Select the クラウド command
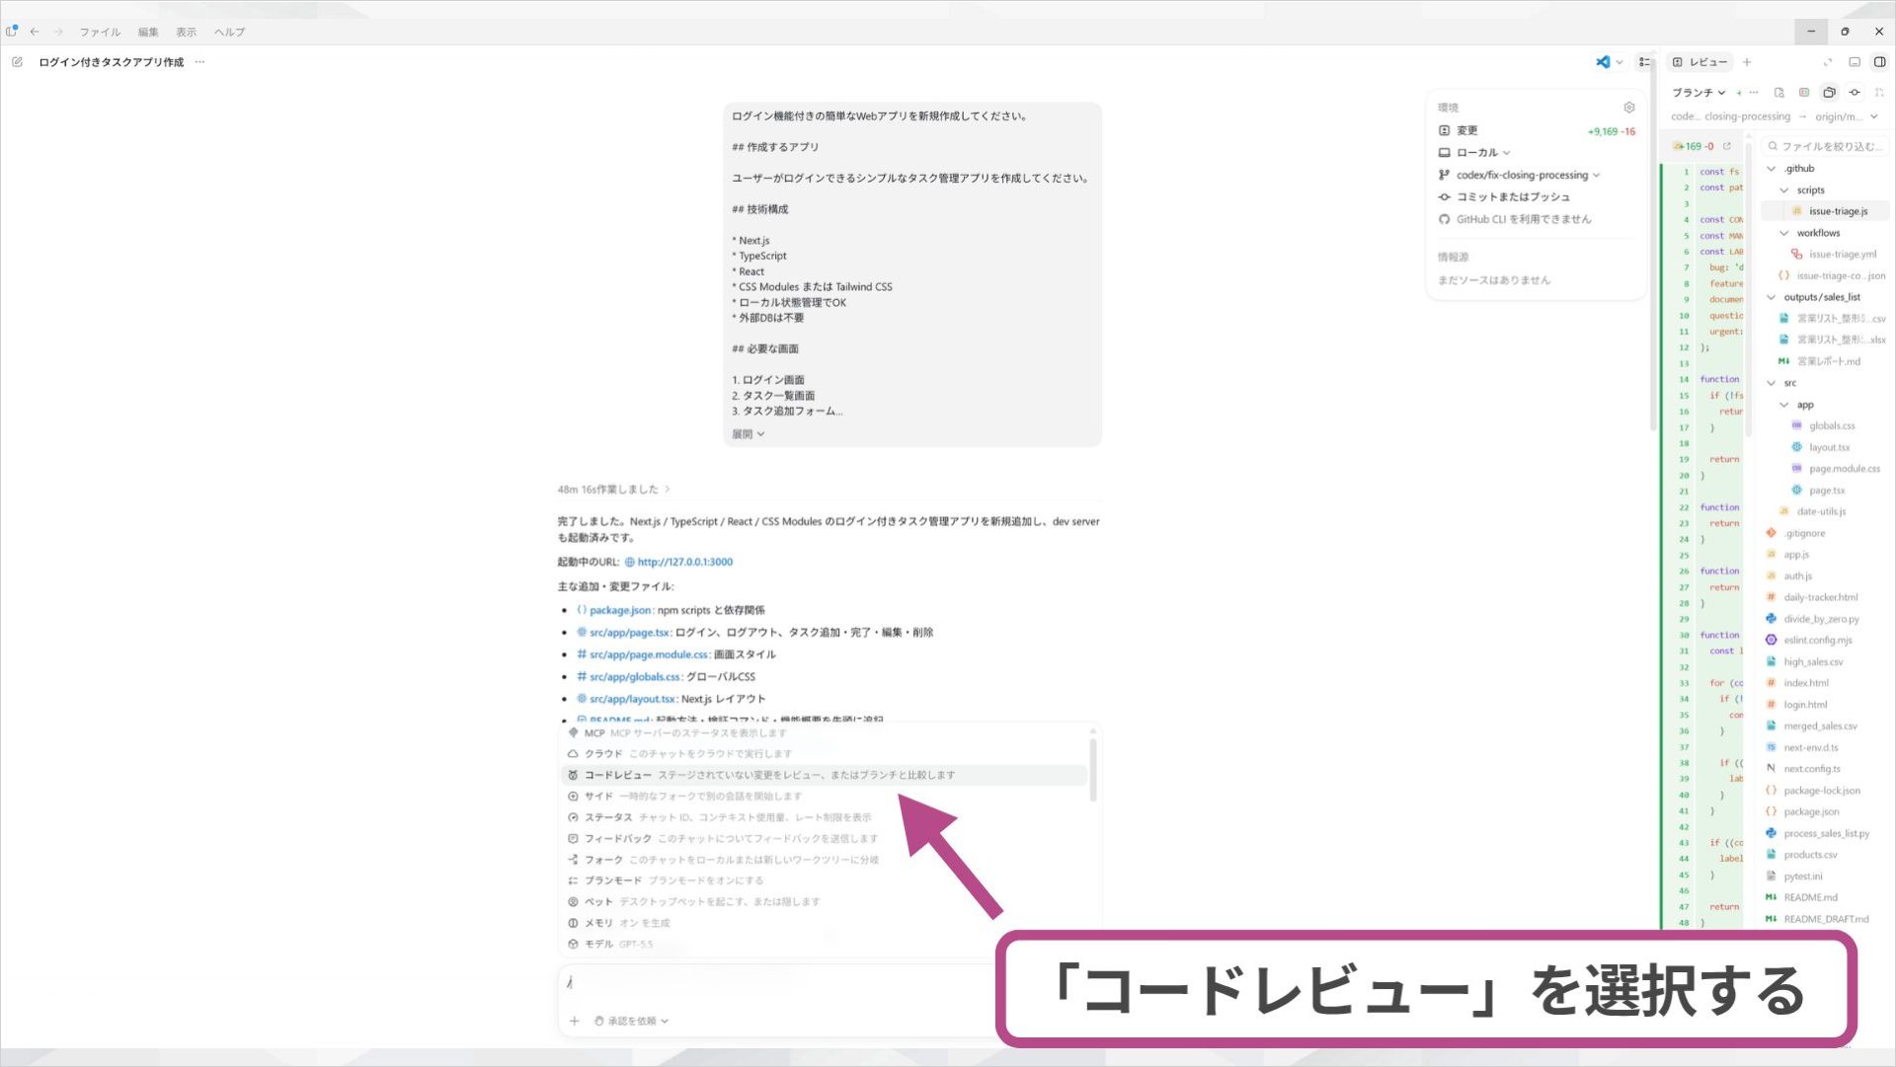The width and height of the screenshot is (1896, 1067). coord(825,754)
